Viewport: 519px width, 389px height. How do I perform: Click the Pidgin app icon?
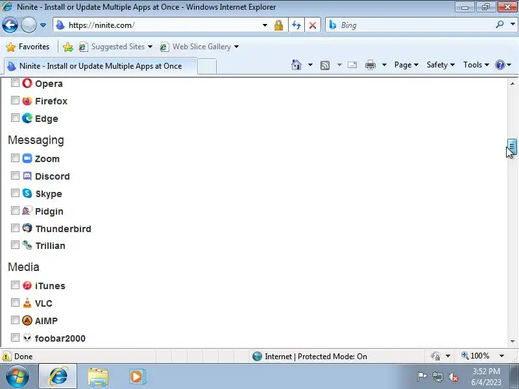pos(27,211)
